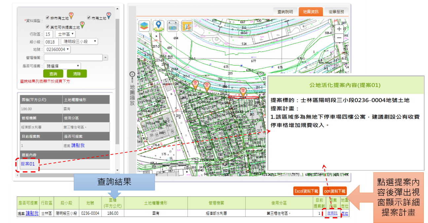428x223 pixels.
Task: Click the rightmost orange 空 map marker
Action: [243, 91]
